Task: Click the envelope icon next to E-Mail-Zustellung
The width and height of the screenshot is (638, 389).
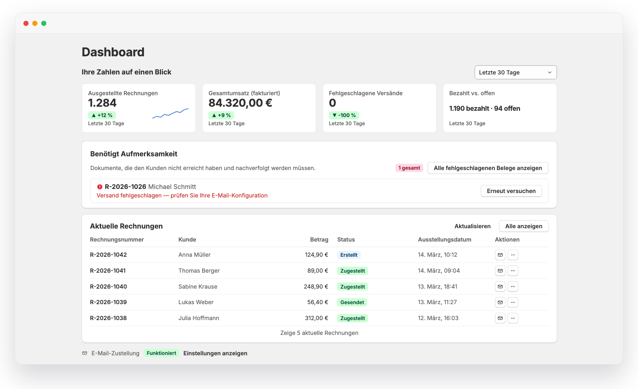Action: 85,353
